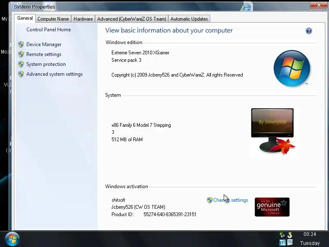Click the 'Windows activation' section heading
Screen dimensions: 329x247
point(127,186)
